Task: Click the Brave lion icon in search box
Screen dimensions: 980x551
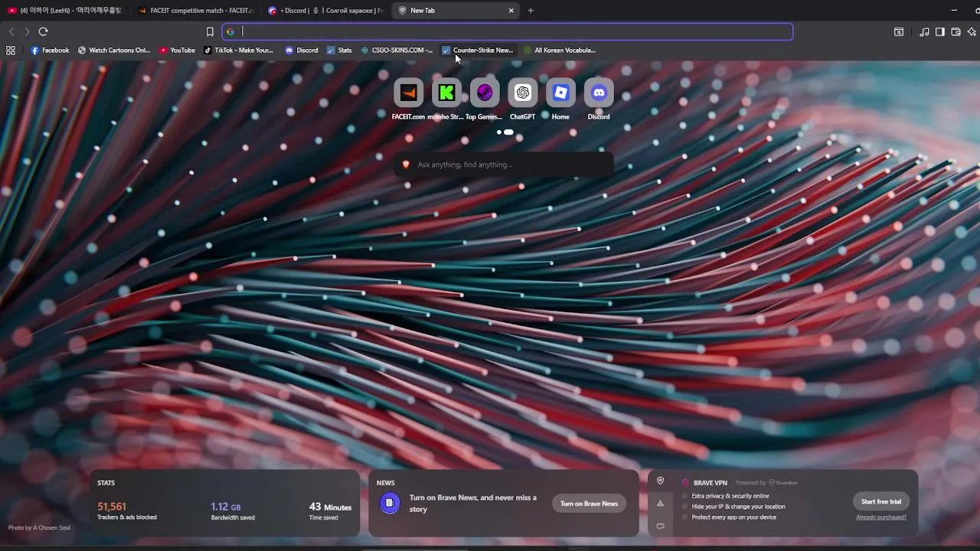Action: point(406,165)
